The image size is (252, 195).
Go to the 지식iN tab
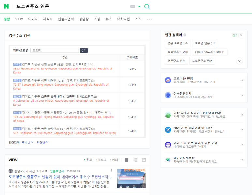point(48,19)
